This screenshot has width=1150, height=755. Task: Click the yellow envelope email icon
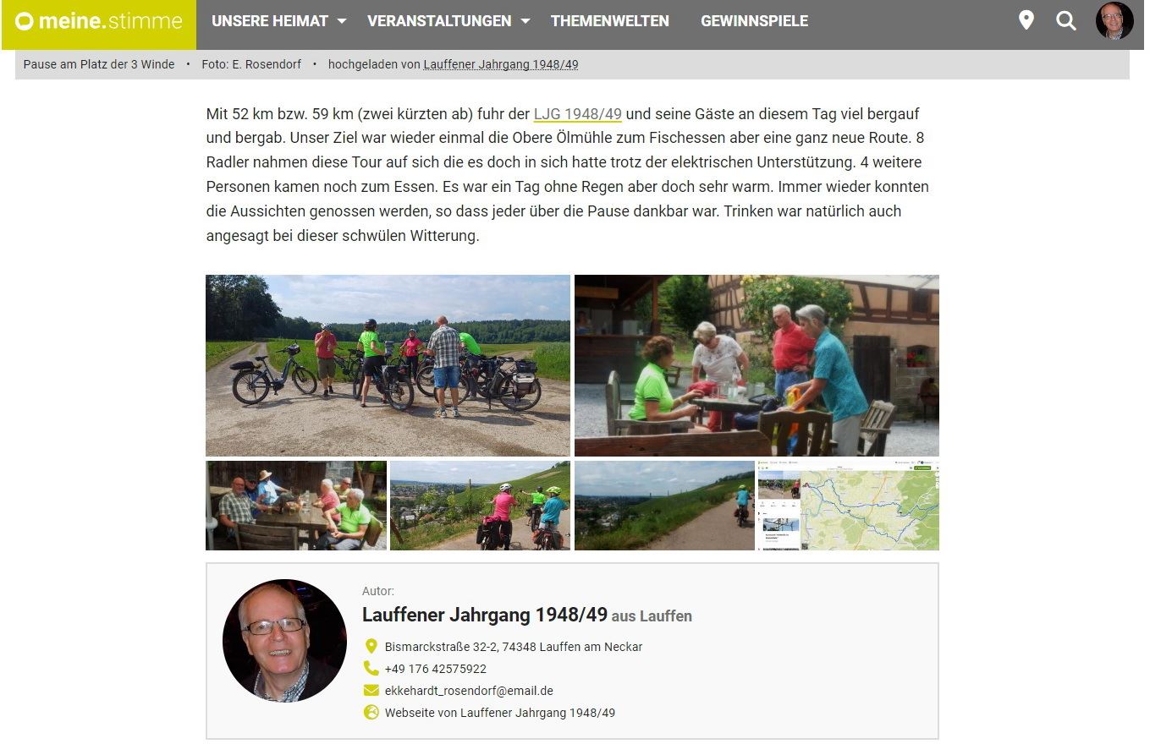click(x=371, y=691)
